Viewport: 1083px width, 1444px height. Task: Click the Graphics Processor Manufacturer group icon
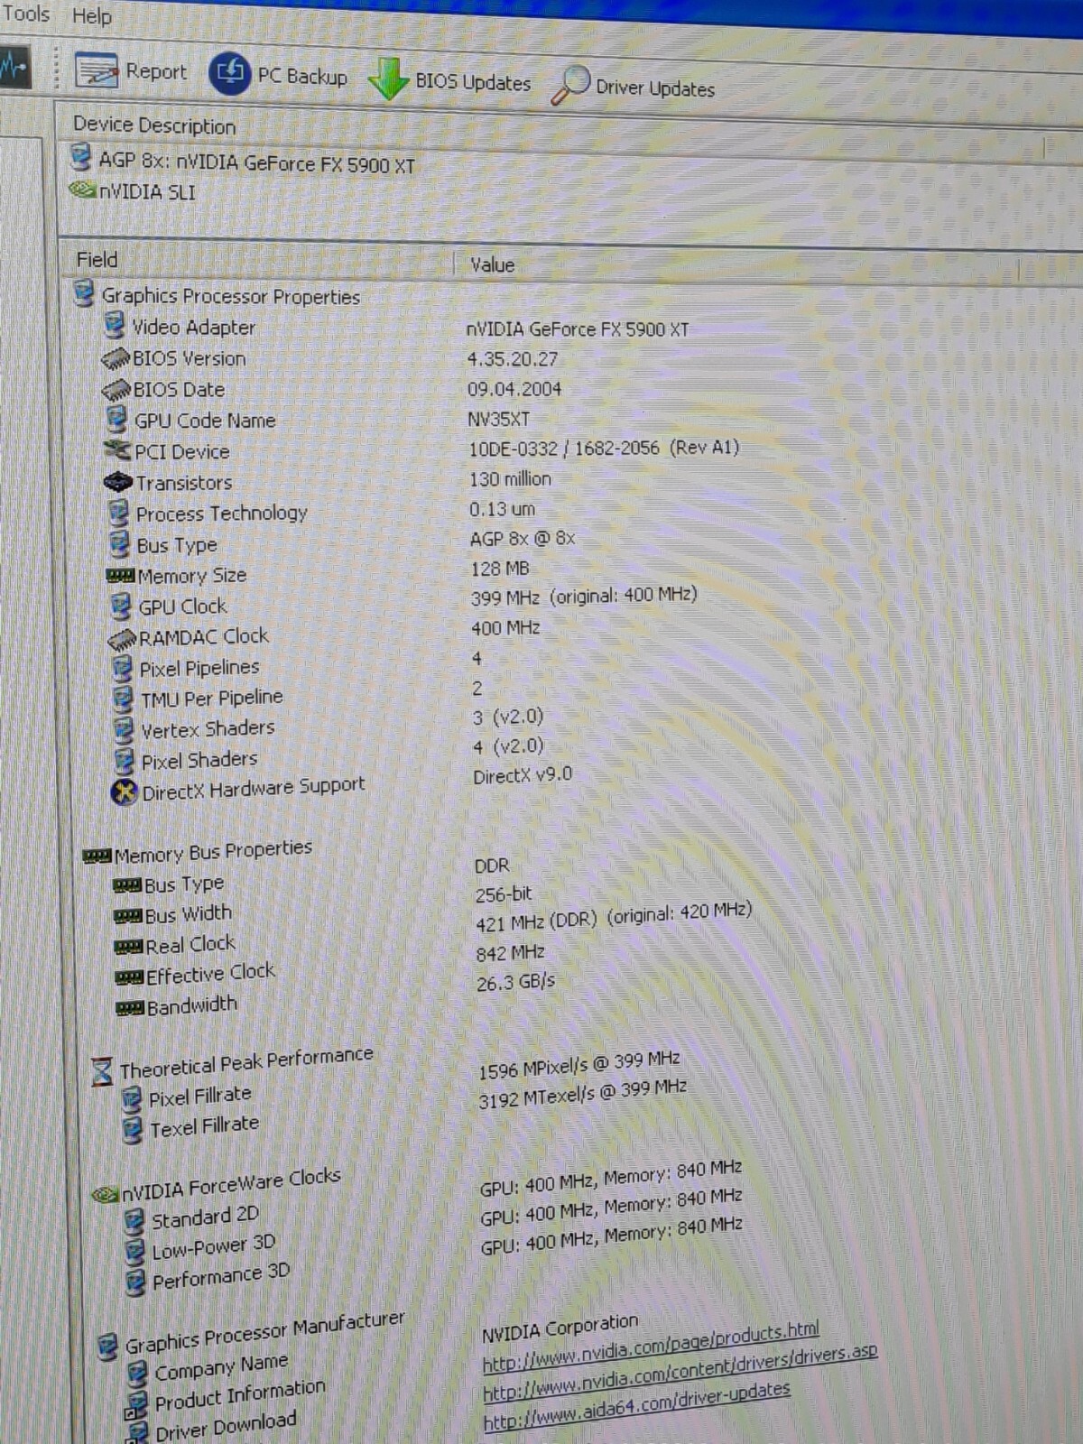[108, 1346]
